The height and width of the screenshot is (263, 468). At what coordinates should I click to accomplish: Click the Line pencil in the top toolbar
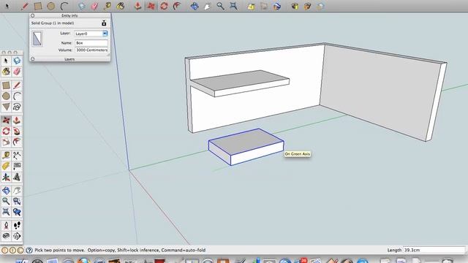pyautogui.click(x=24, y=6)
